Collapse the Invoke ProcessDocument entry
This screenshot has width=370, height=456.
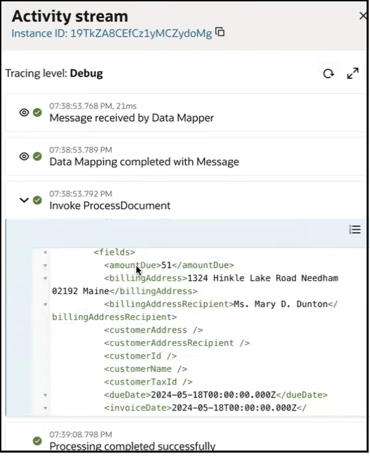tap(24, 200)
